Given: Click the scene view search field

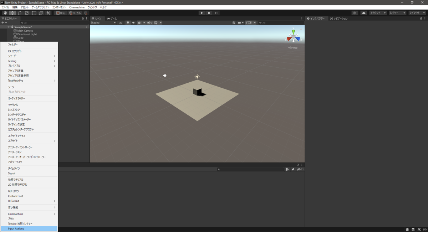Looking at the screenshot, I should [281, 23].
